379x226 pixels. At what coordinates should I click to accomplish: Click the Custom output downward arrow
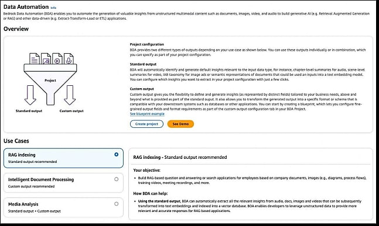click(70, 95)
